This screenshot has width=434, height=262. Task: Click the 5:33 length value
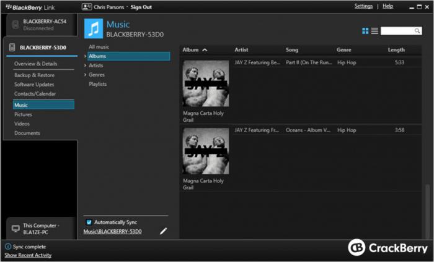pos(400,62)
